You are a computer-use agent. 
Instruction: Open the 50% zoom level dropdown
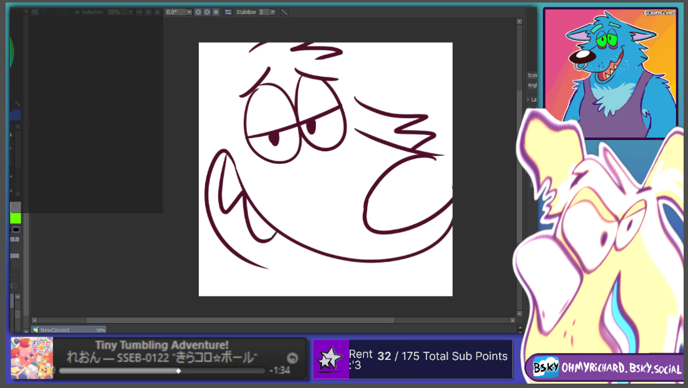coord(129,12)
